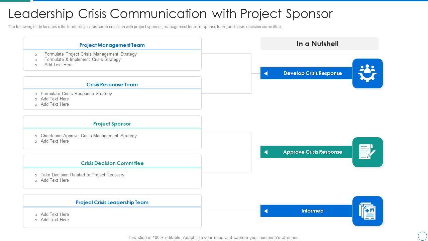The height and width of the screenshot is (241, 428).
Task: Select the Approve Crisis Response banner
Action: tap(312, 152)
